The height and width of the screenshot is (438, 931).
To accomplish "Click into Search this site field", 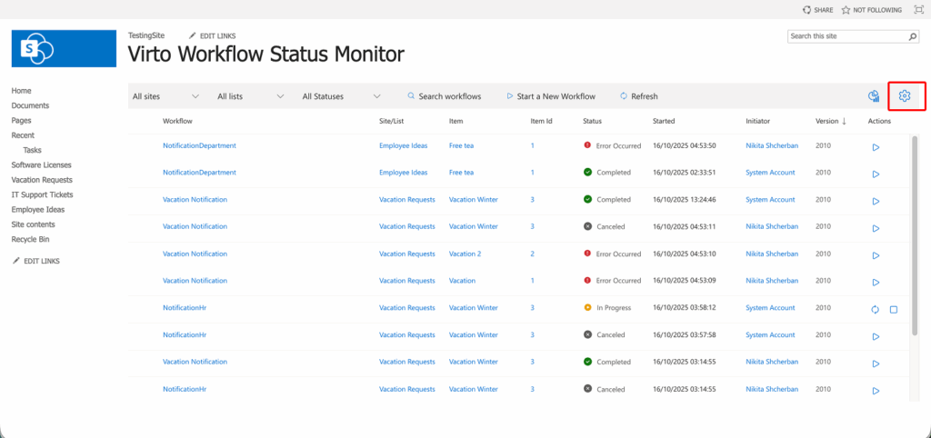I will click(848, 36).
